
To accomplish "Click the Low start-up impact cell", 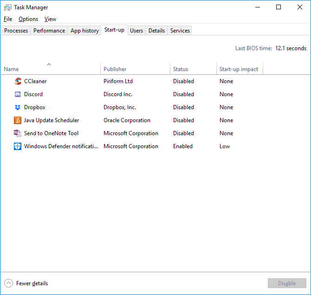I will 225,146.
